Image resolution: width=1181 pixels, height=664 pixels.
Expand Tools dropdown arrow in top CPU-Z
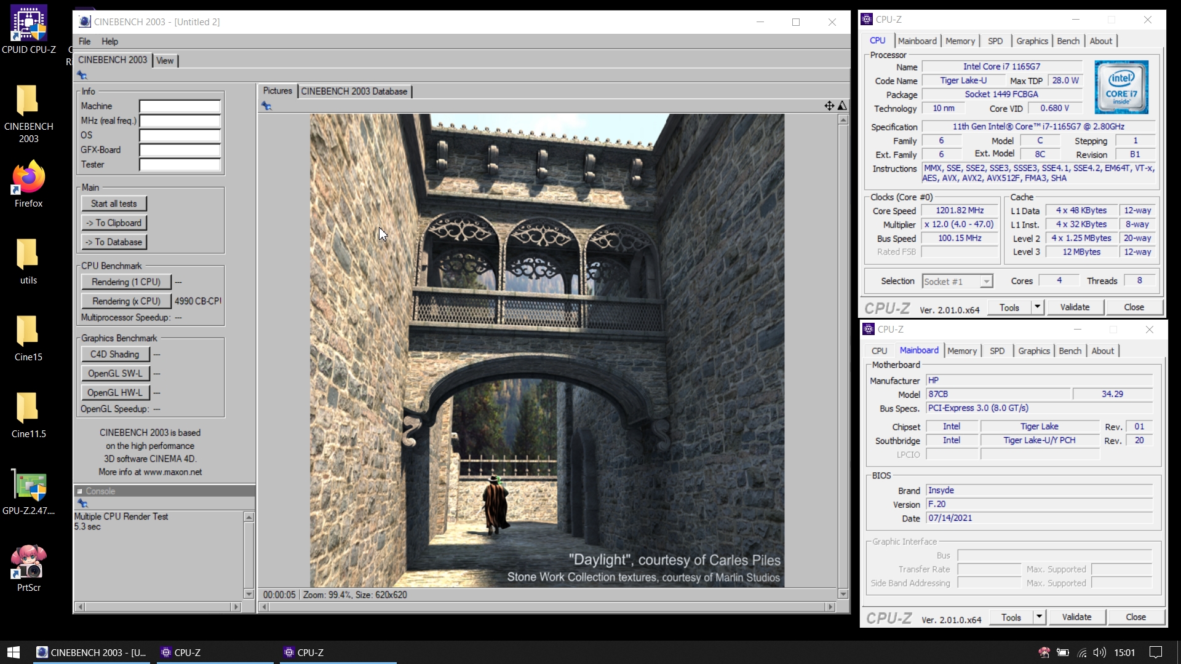coord(1037,307)
